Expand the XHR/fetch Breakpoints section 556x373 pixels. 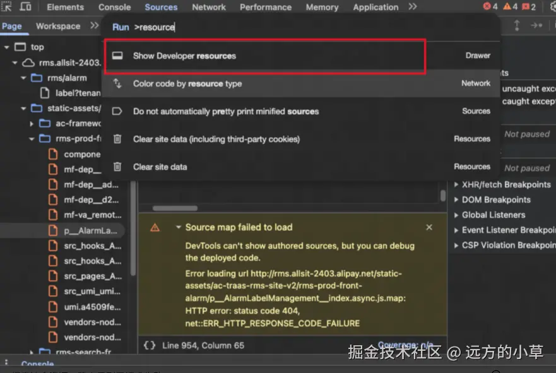pos(456,185)
